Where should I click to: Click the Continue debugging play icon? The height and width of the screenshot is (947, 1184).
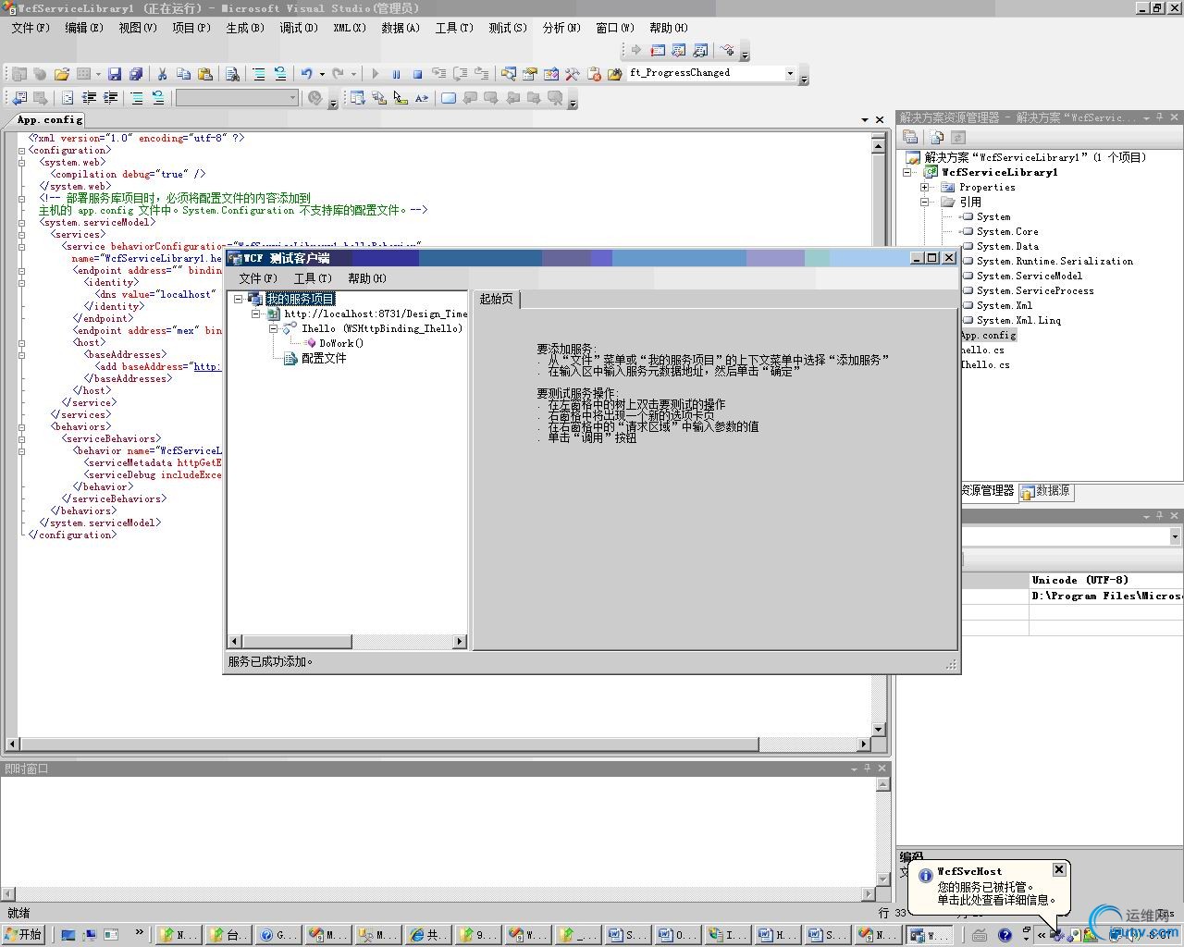click(x=375, y=74)
